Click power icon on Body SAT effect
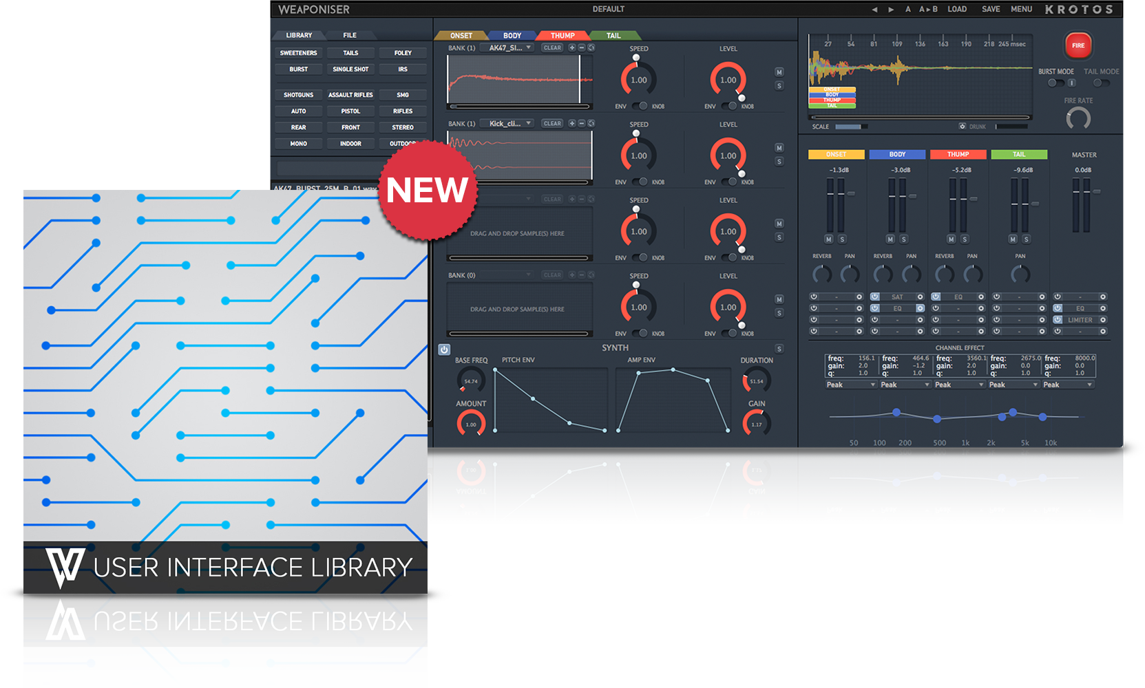 (x=874, y=297)
